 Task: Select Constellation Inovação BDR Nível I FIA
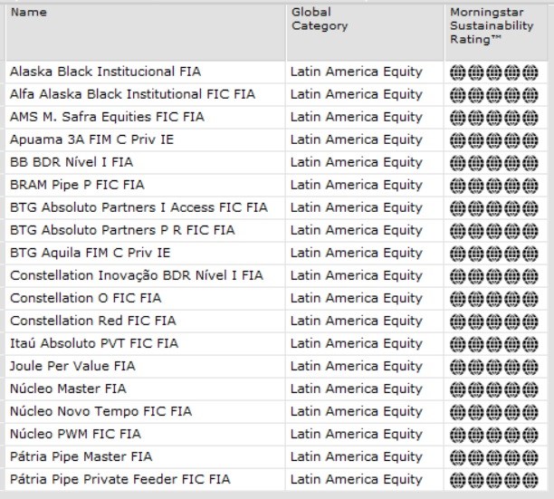(x=137, y=275)
